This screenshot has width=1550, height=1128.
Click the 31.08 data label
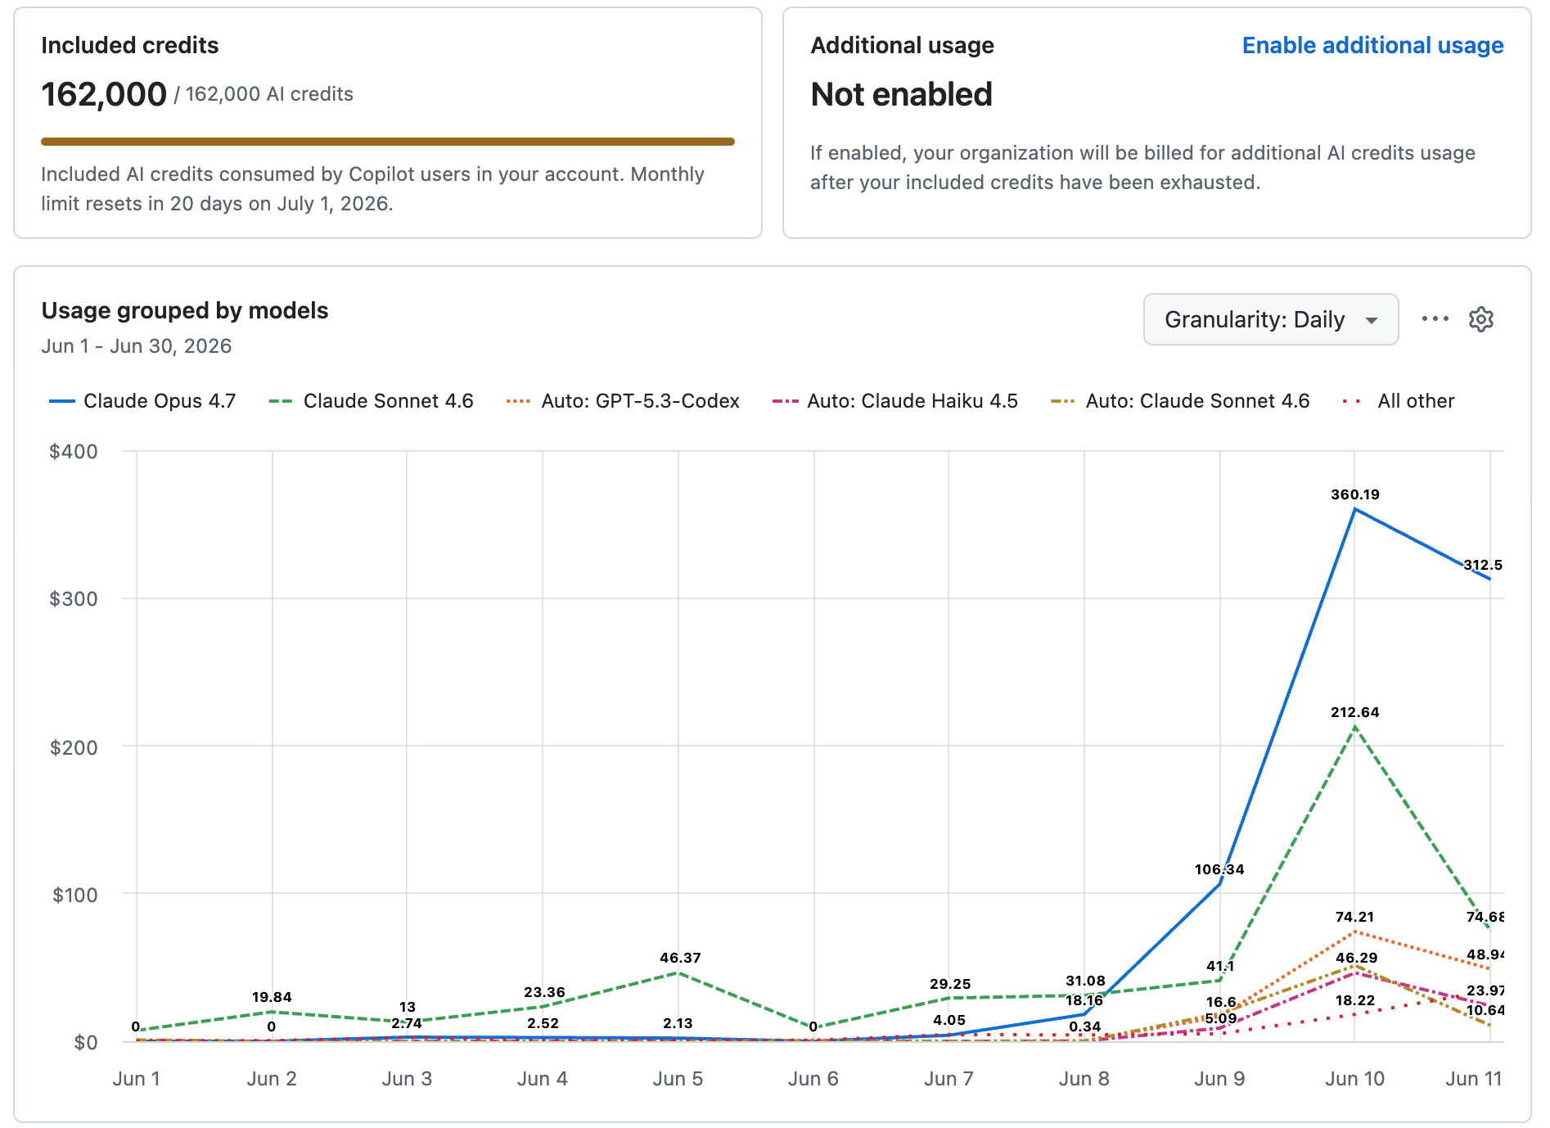point(1085,981)
